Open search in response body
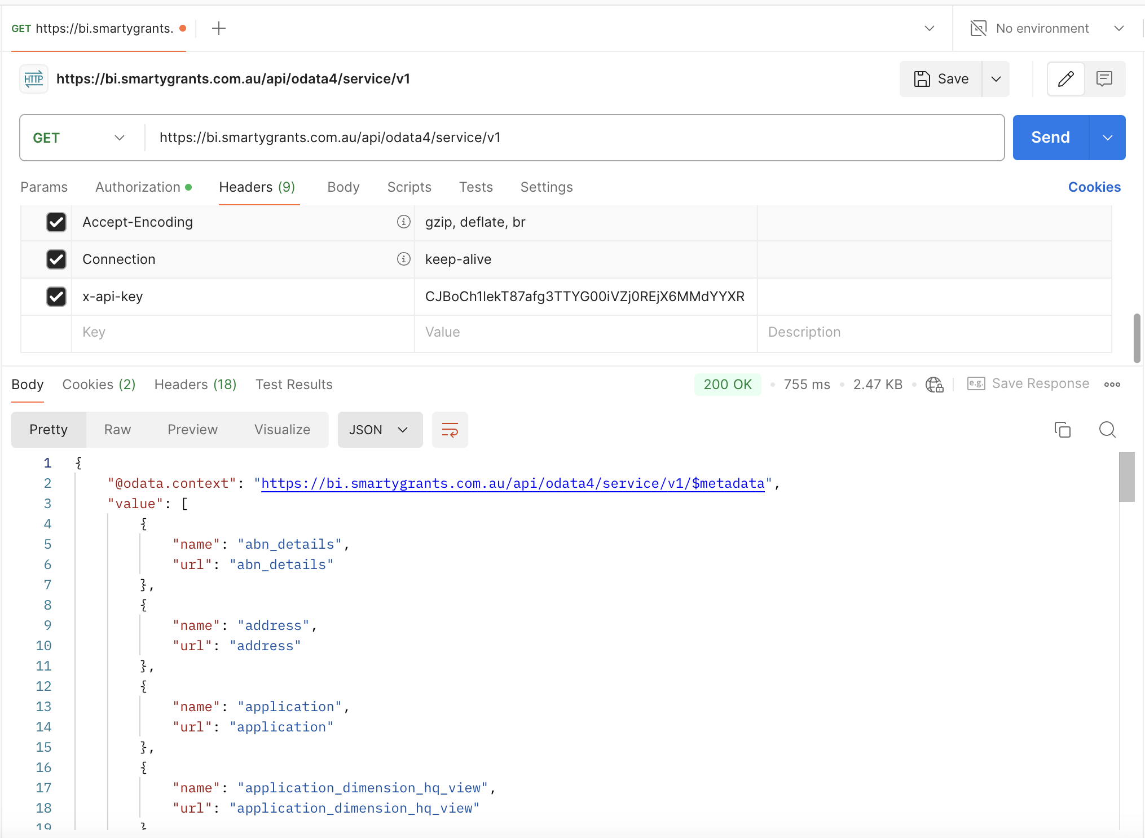The width and height of the screenshot is (1145, 838). (x=1107, y=430)
